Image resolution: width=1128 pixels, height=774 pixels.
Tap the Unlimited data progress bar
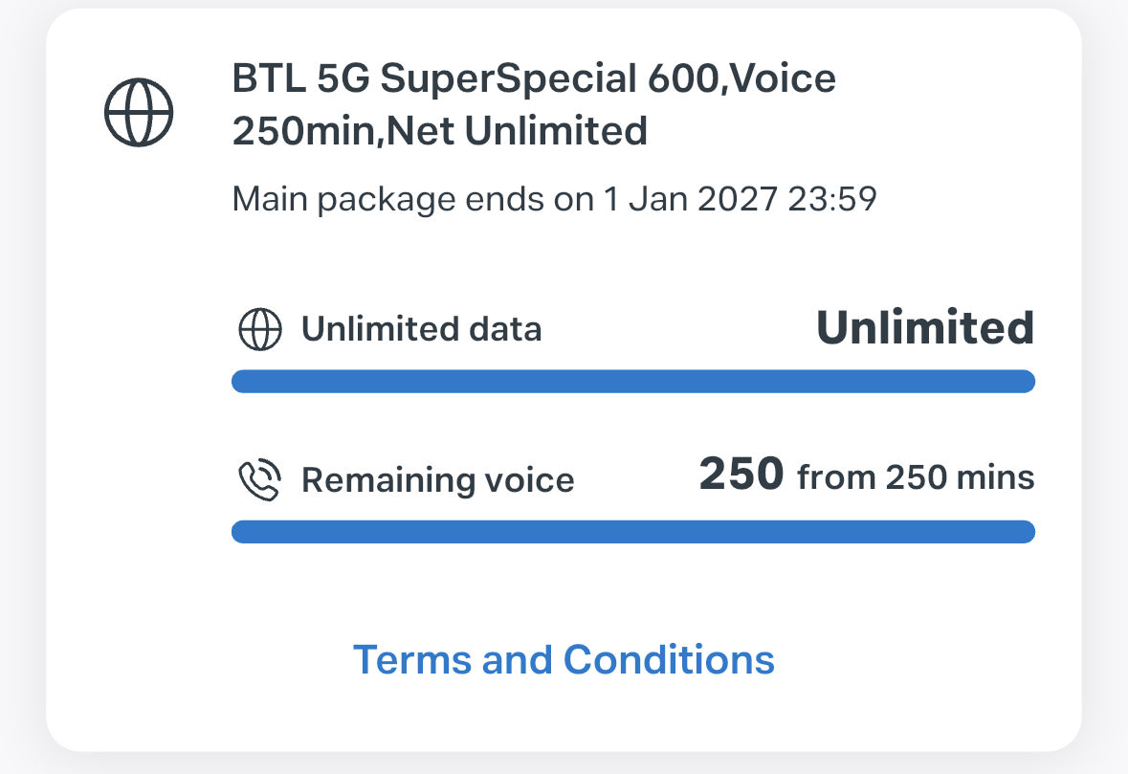pos(633,381)
